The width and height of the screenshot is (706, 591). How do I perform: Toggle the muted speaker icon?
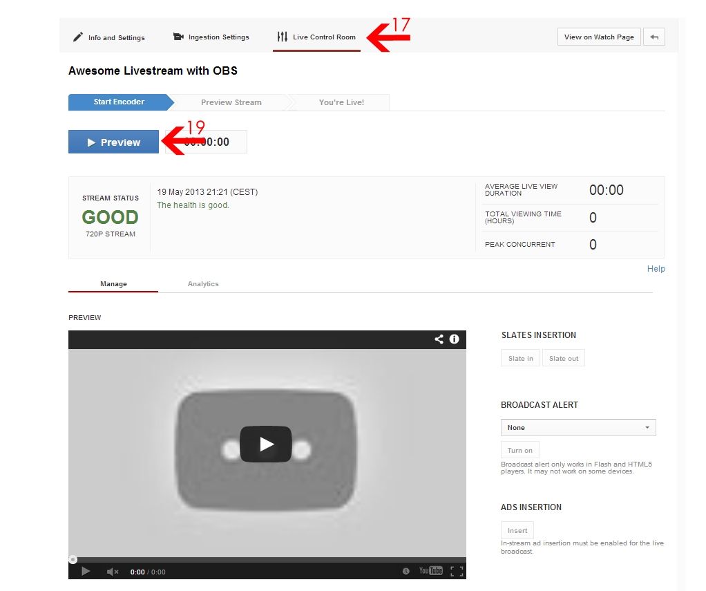click(x=112, y=572)
